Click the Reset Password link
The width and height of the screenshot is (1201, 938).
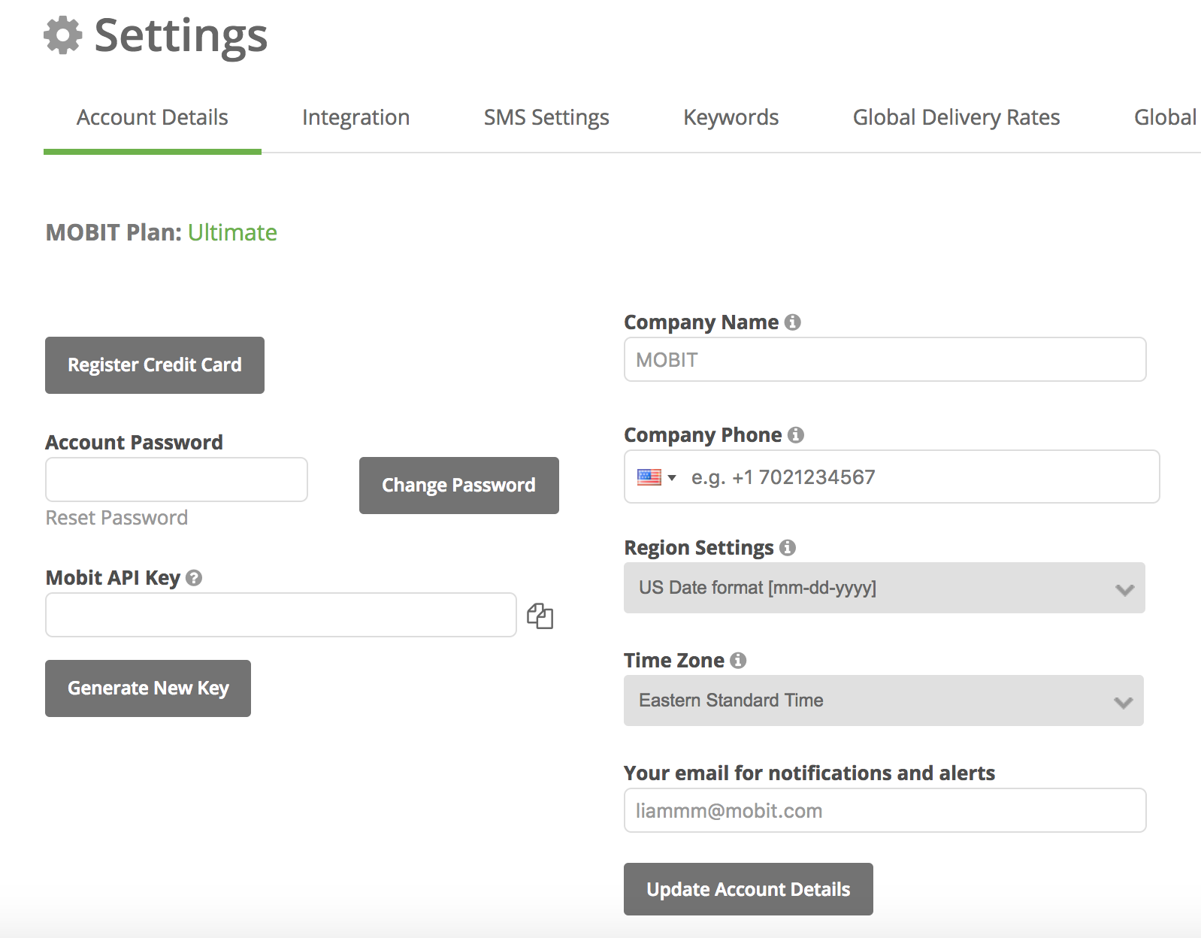[116, 518]
